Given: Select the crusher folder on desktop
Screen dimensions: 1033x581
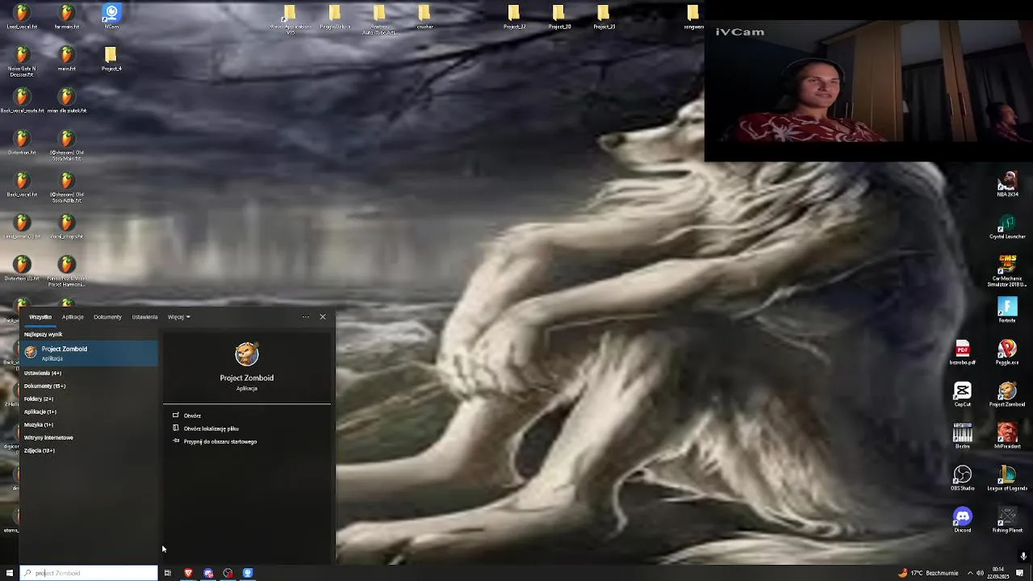Looking at the screenshot, I should click(424, 16).
